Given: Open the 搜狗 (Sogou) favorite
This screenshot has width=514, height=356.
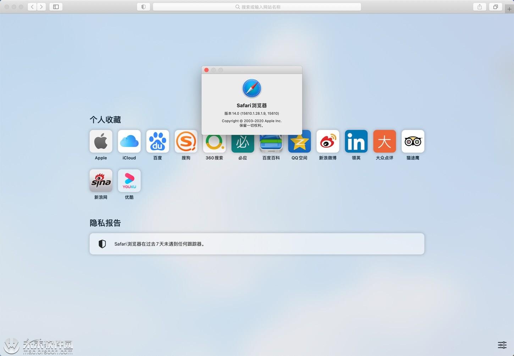Looking at the screenshot, I should click(186, 141).
